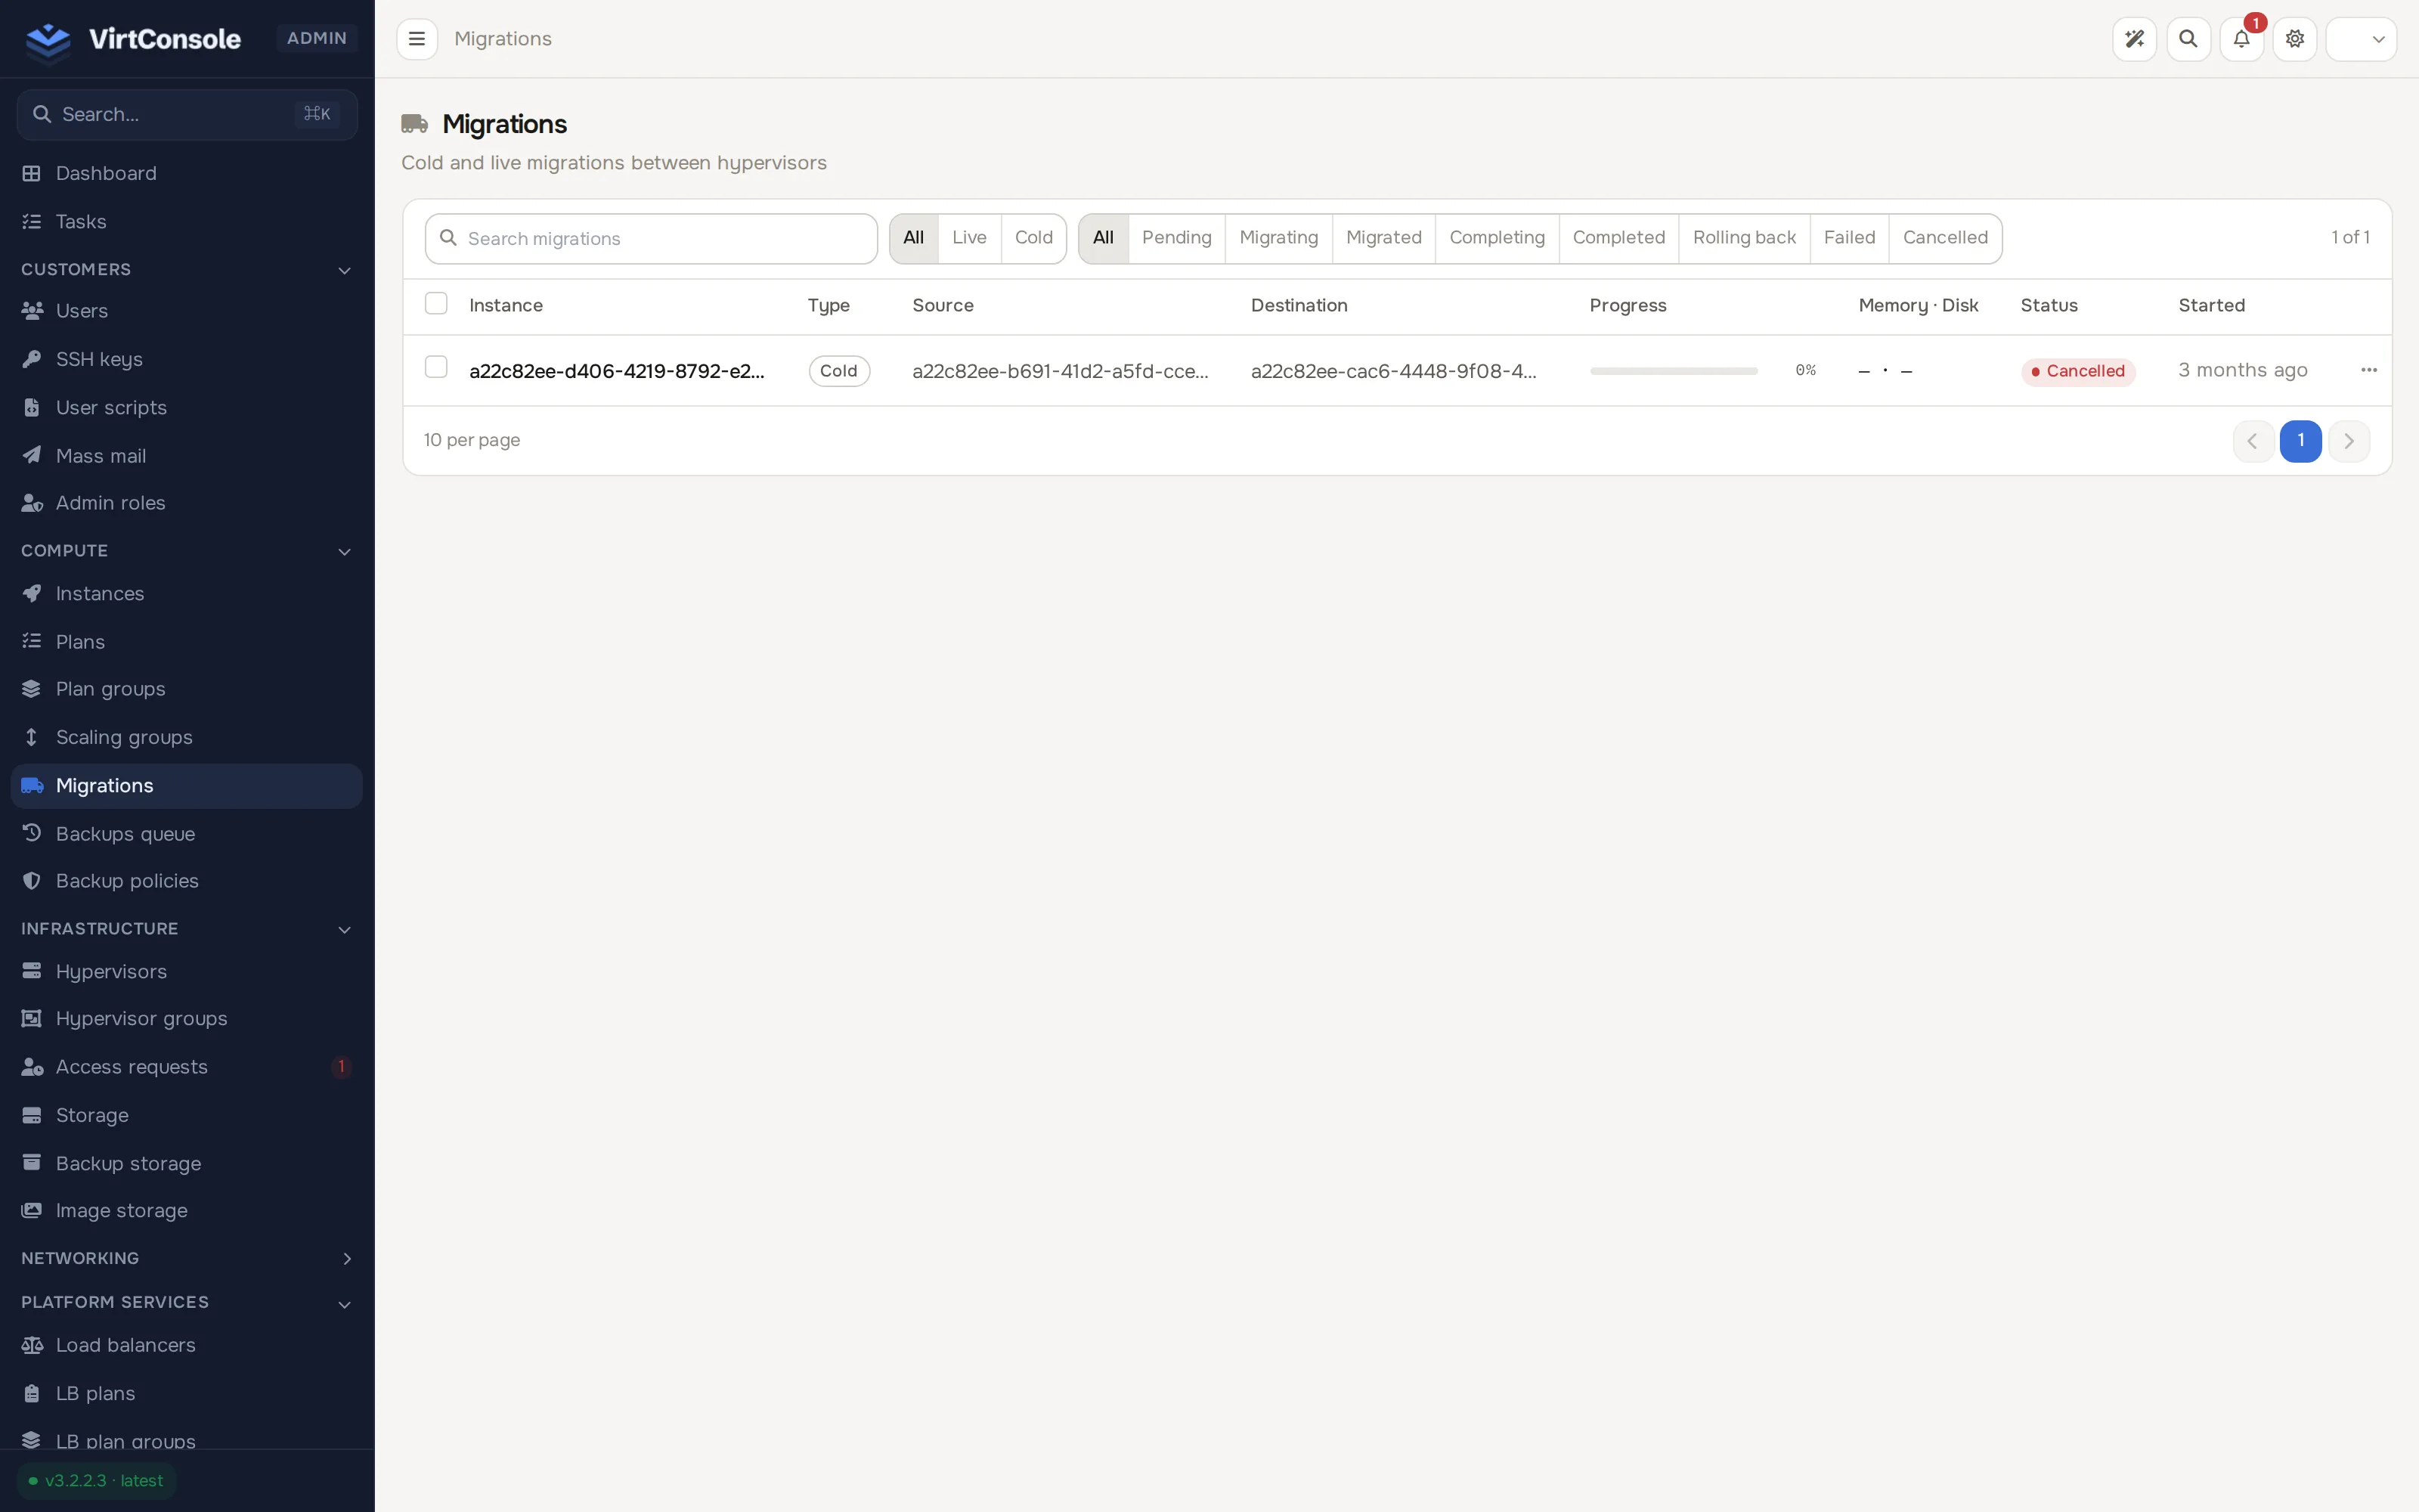2419x1512 pixels.
Task: Show only Rolling back migrations
Action: point(1743,238)
